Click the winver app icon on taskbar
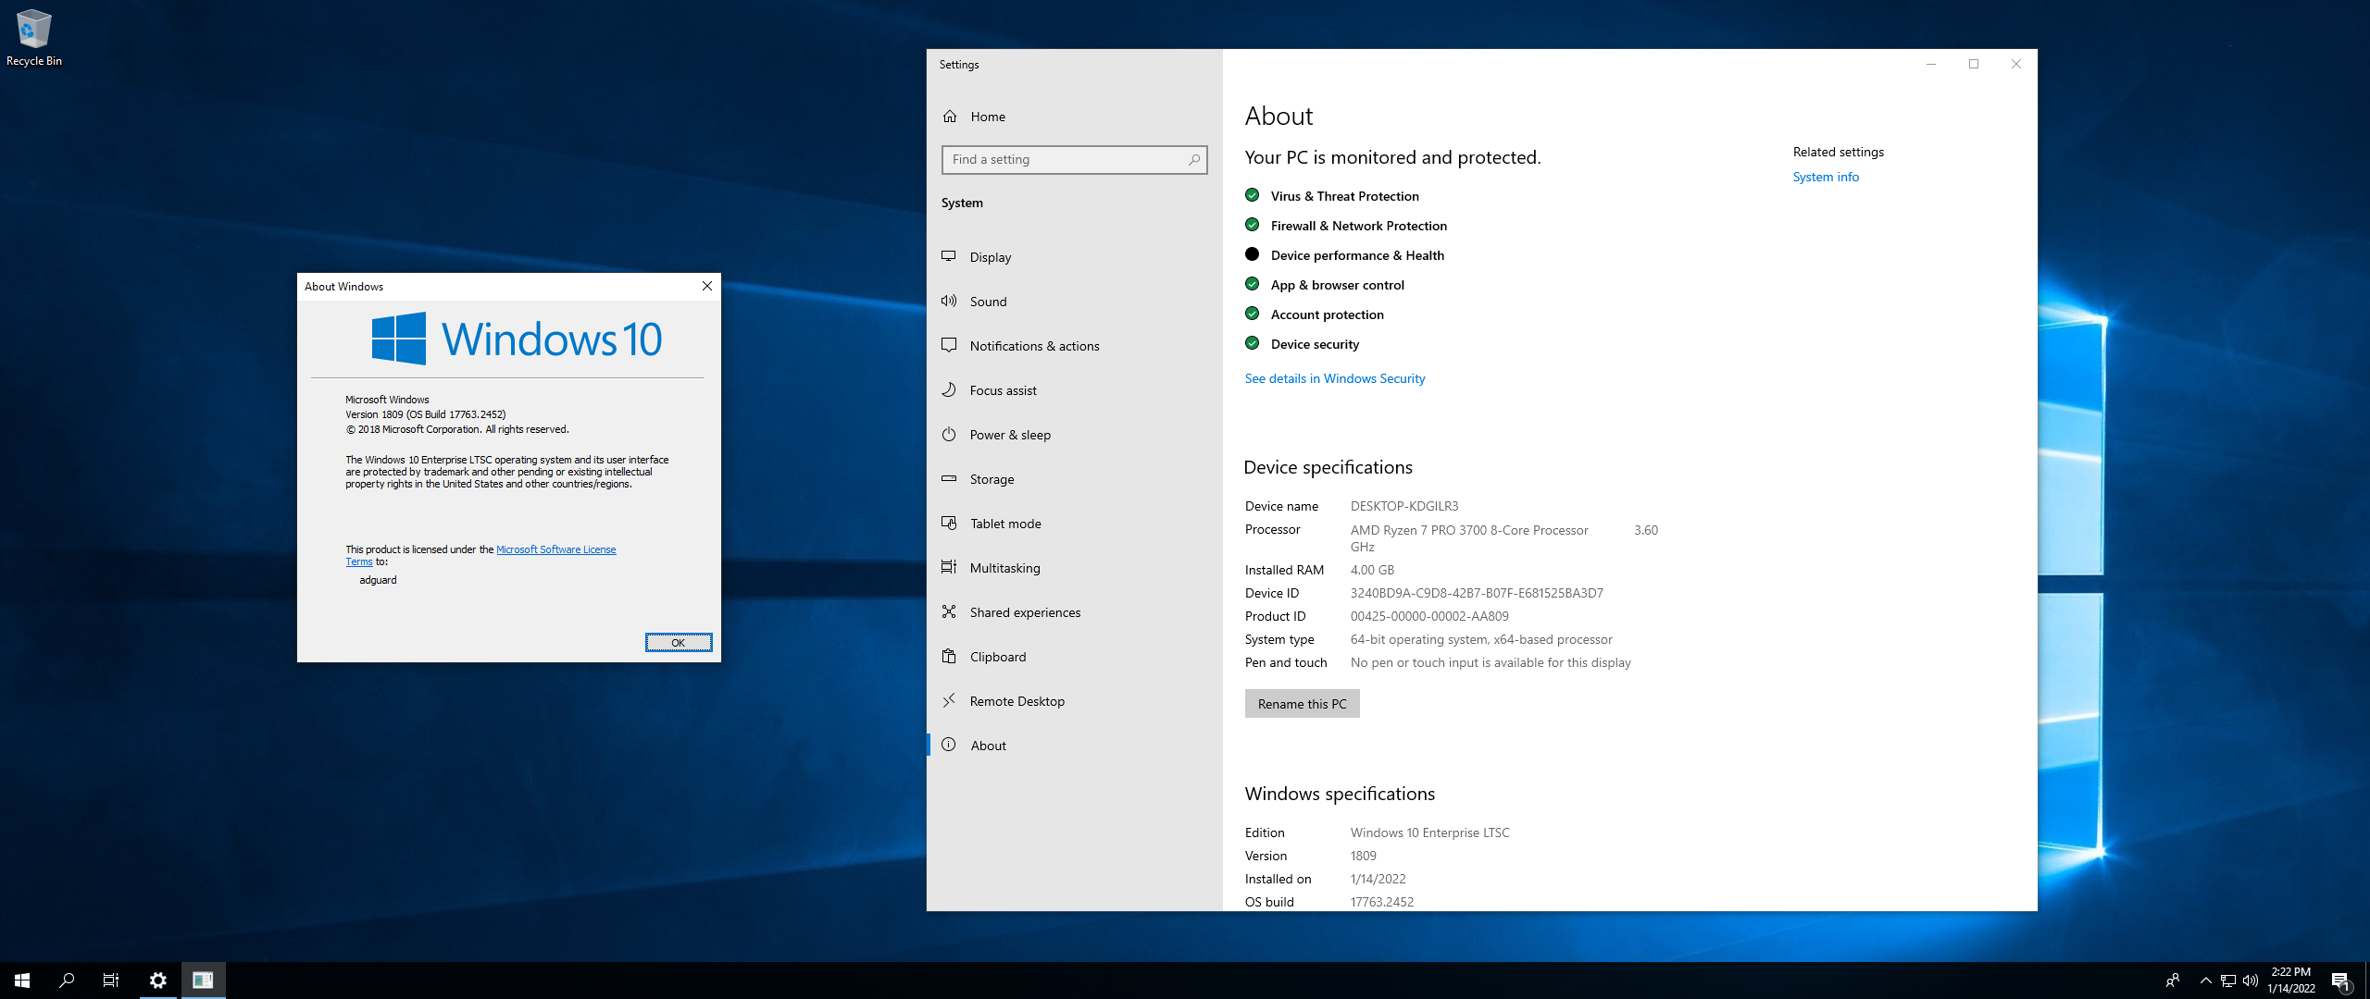The height and width of the screenshot is (999, 2370). [x=203, y=980]
